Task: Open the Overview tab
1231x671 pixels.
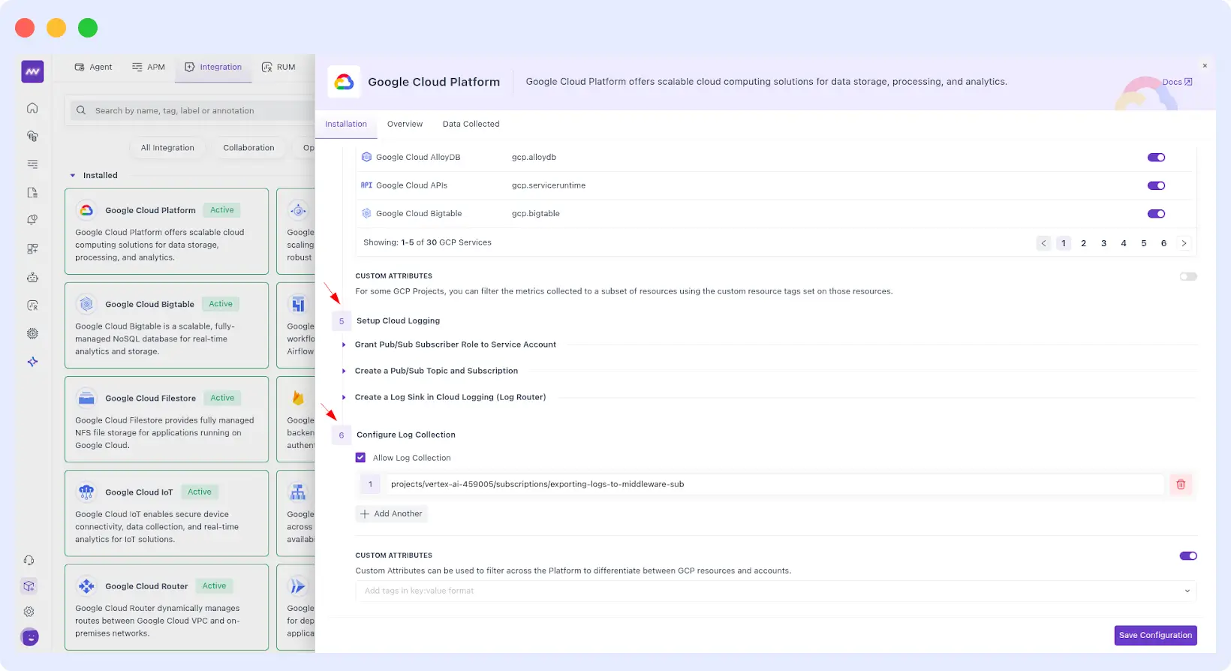Action: tap(405, 124)
